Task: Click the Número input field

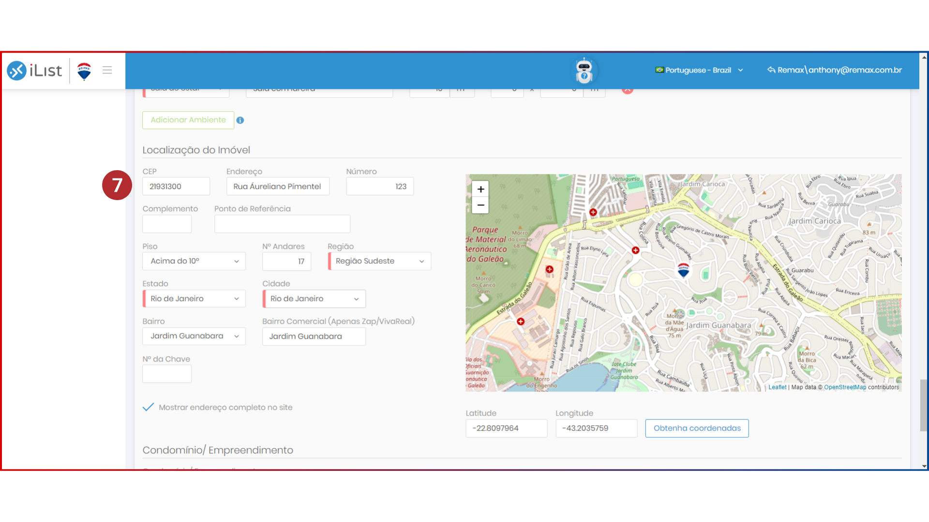Action: [380, 186]
